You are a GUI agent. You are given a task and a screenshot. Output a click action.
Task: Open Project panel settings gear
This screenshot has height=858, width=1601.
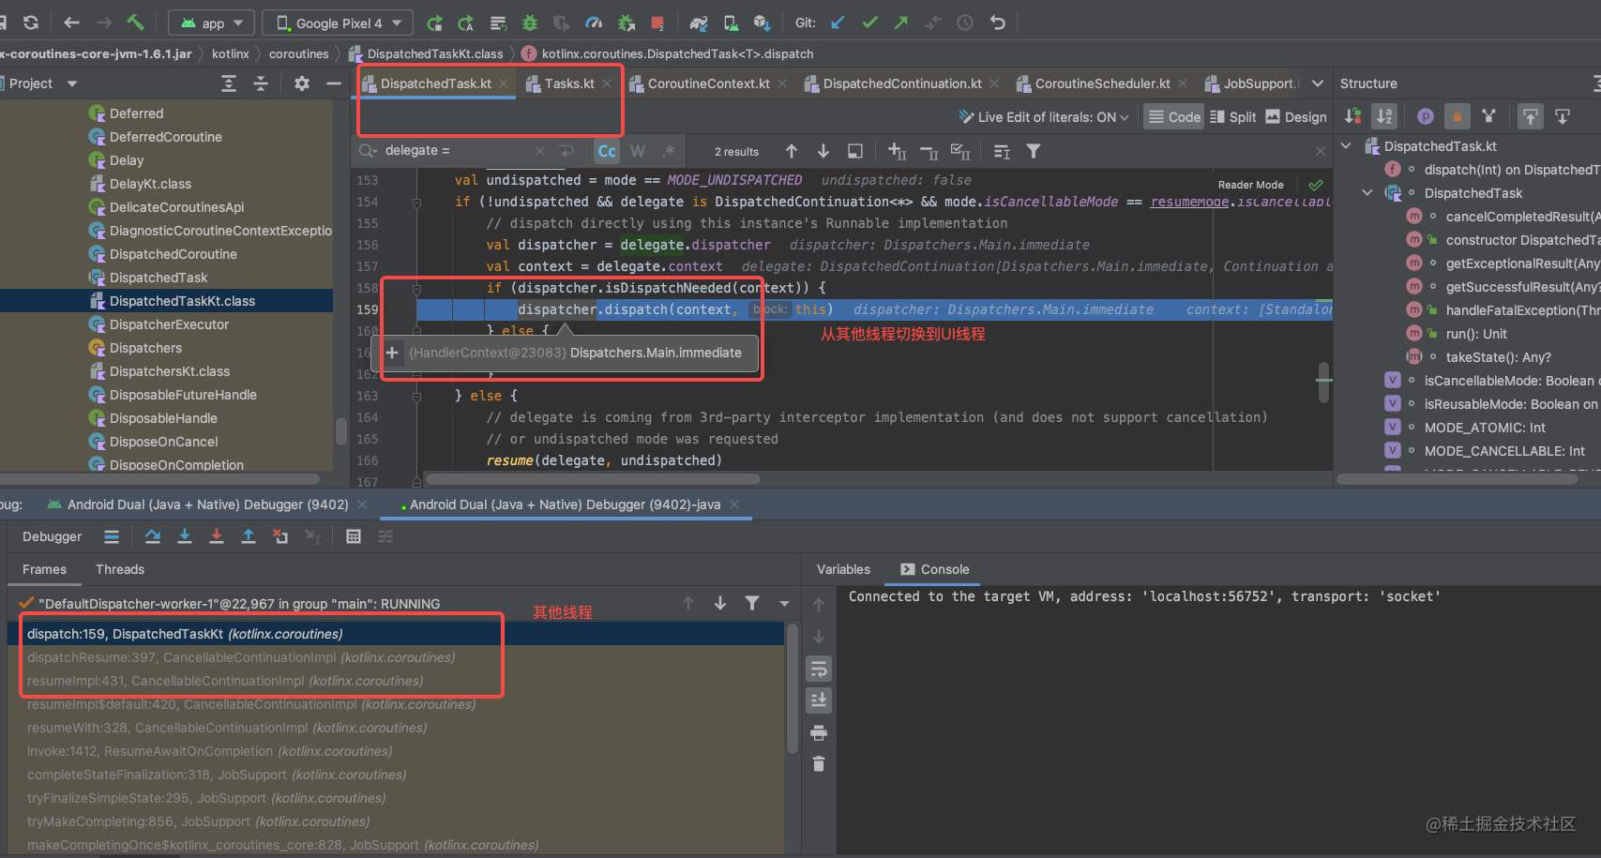[302, 83]
